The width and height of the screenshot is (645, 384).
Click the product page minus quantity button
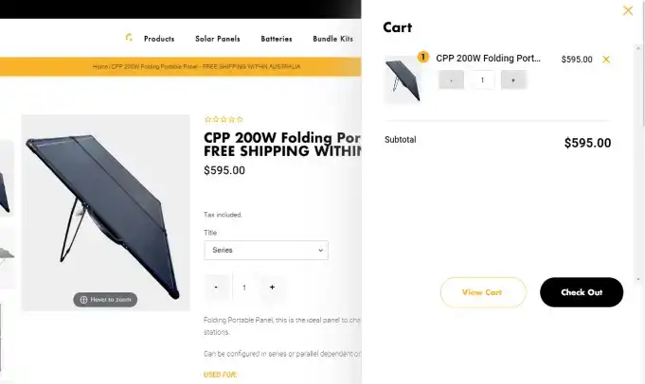click(x=217, y=287)
